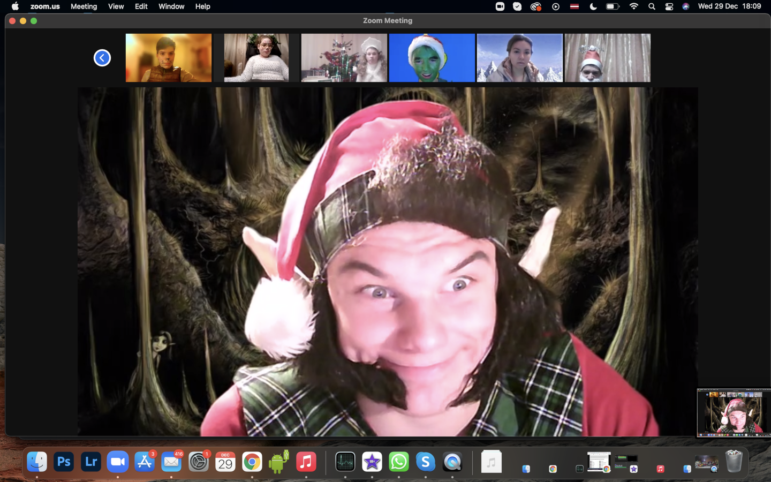This screenshot has width=771, height=482.
Task: Open the battery status menu
Action: (613, 6)
